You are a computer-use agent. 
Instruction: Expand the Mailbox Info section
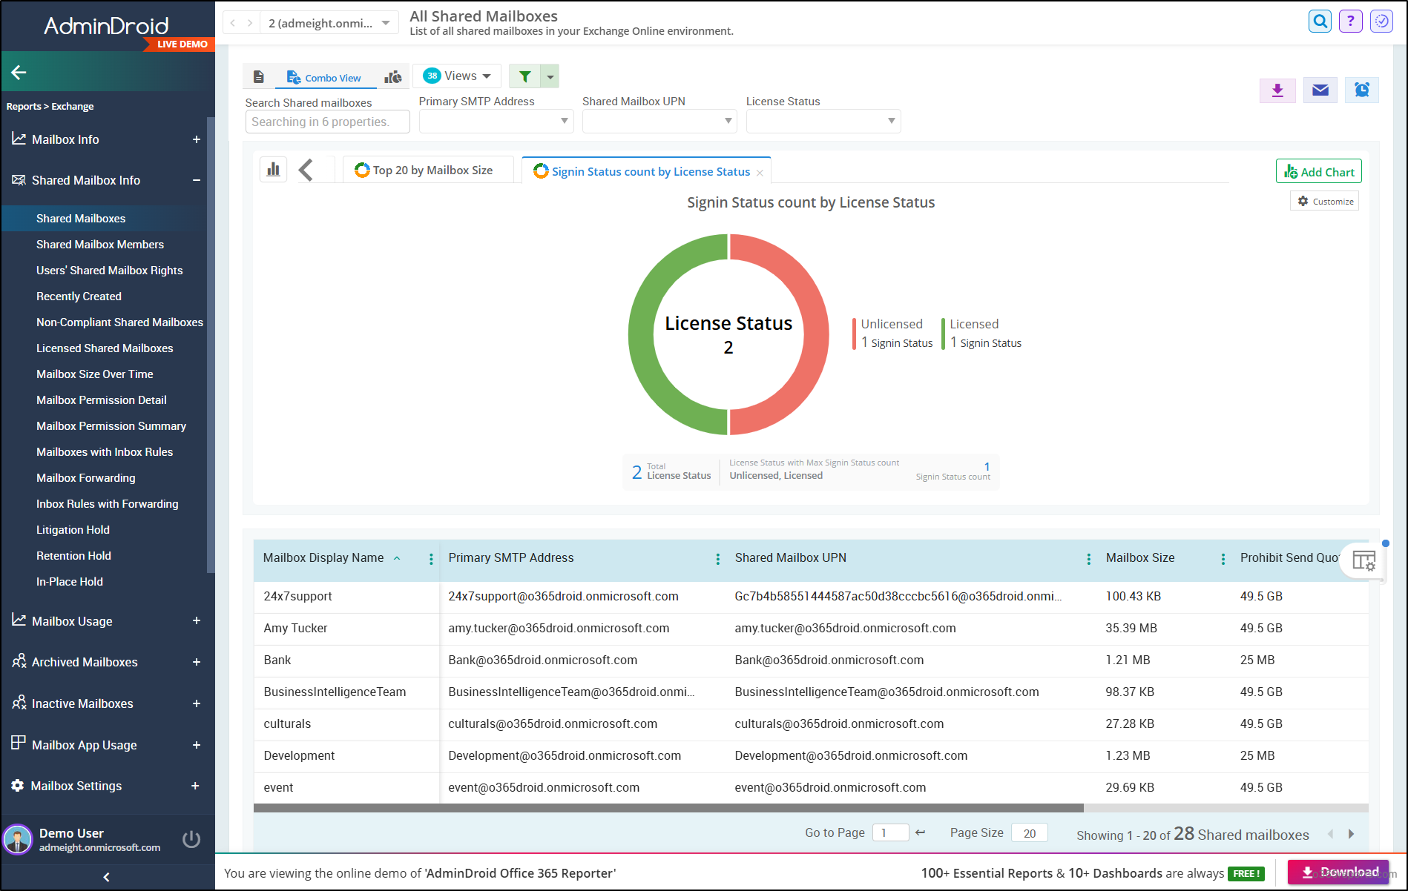pos(196,139)
